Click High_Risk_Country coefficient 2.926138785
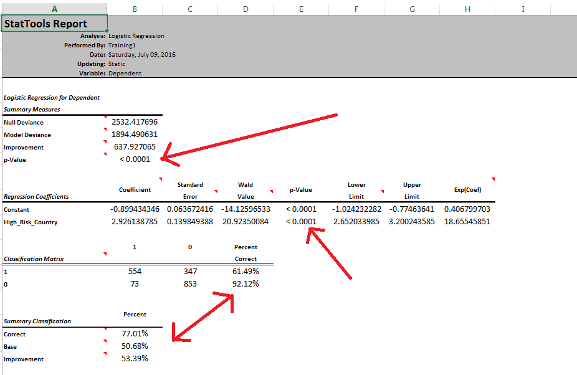Image resolution: width=577 pixels, height=375 pixels. point(135,222)
